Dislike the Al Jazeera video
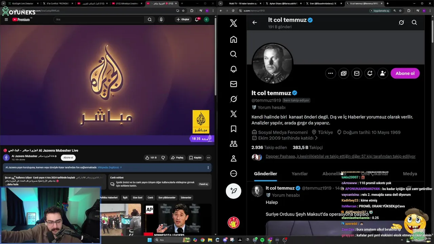Viewport: 434px width, 244px height. (x=163, y=158)
